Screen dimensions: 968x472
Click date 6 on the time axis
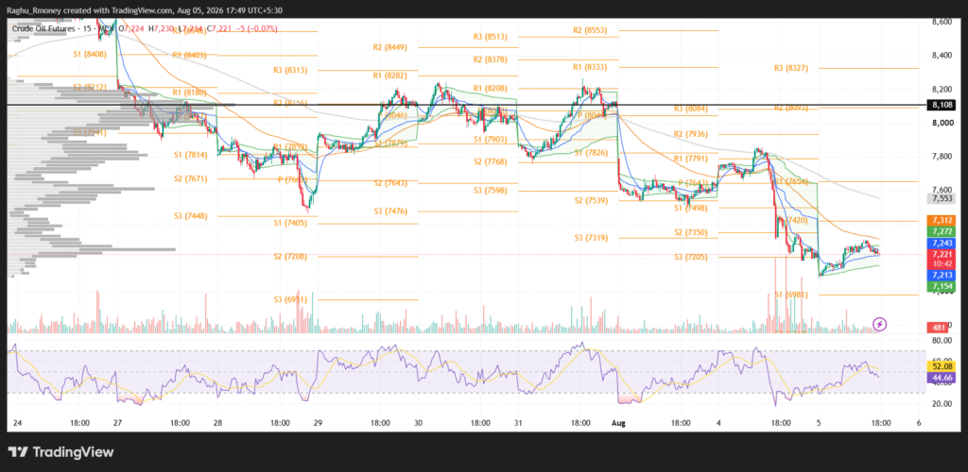pos(919,423)
